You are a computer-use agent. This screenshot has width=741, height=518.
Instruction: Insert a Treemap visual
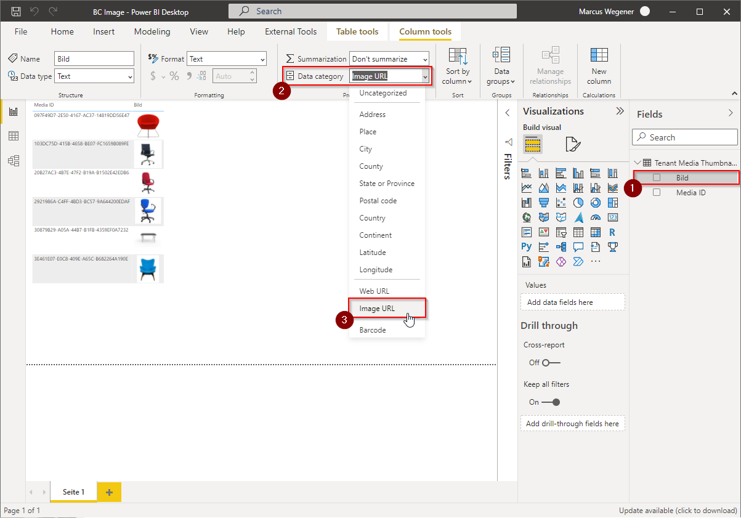[x=613, y=203]
